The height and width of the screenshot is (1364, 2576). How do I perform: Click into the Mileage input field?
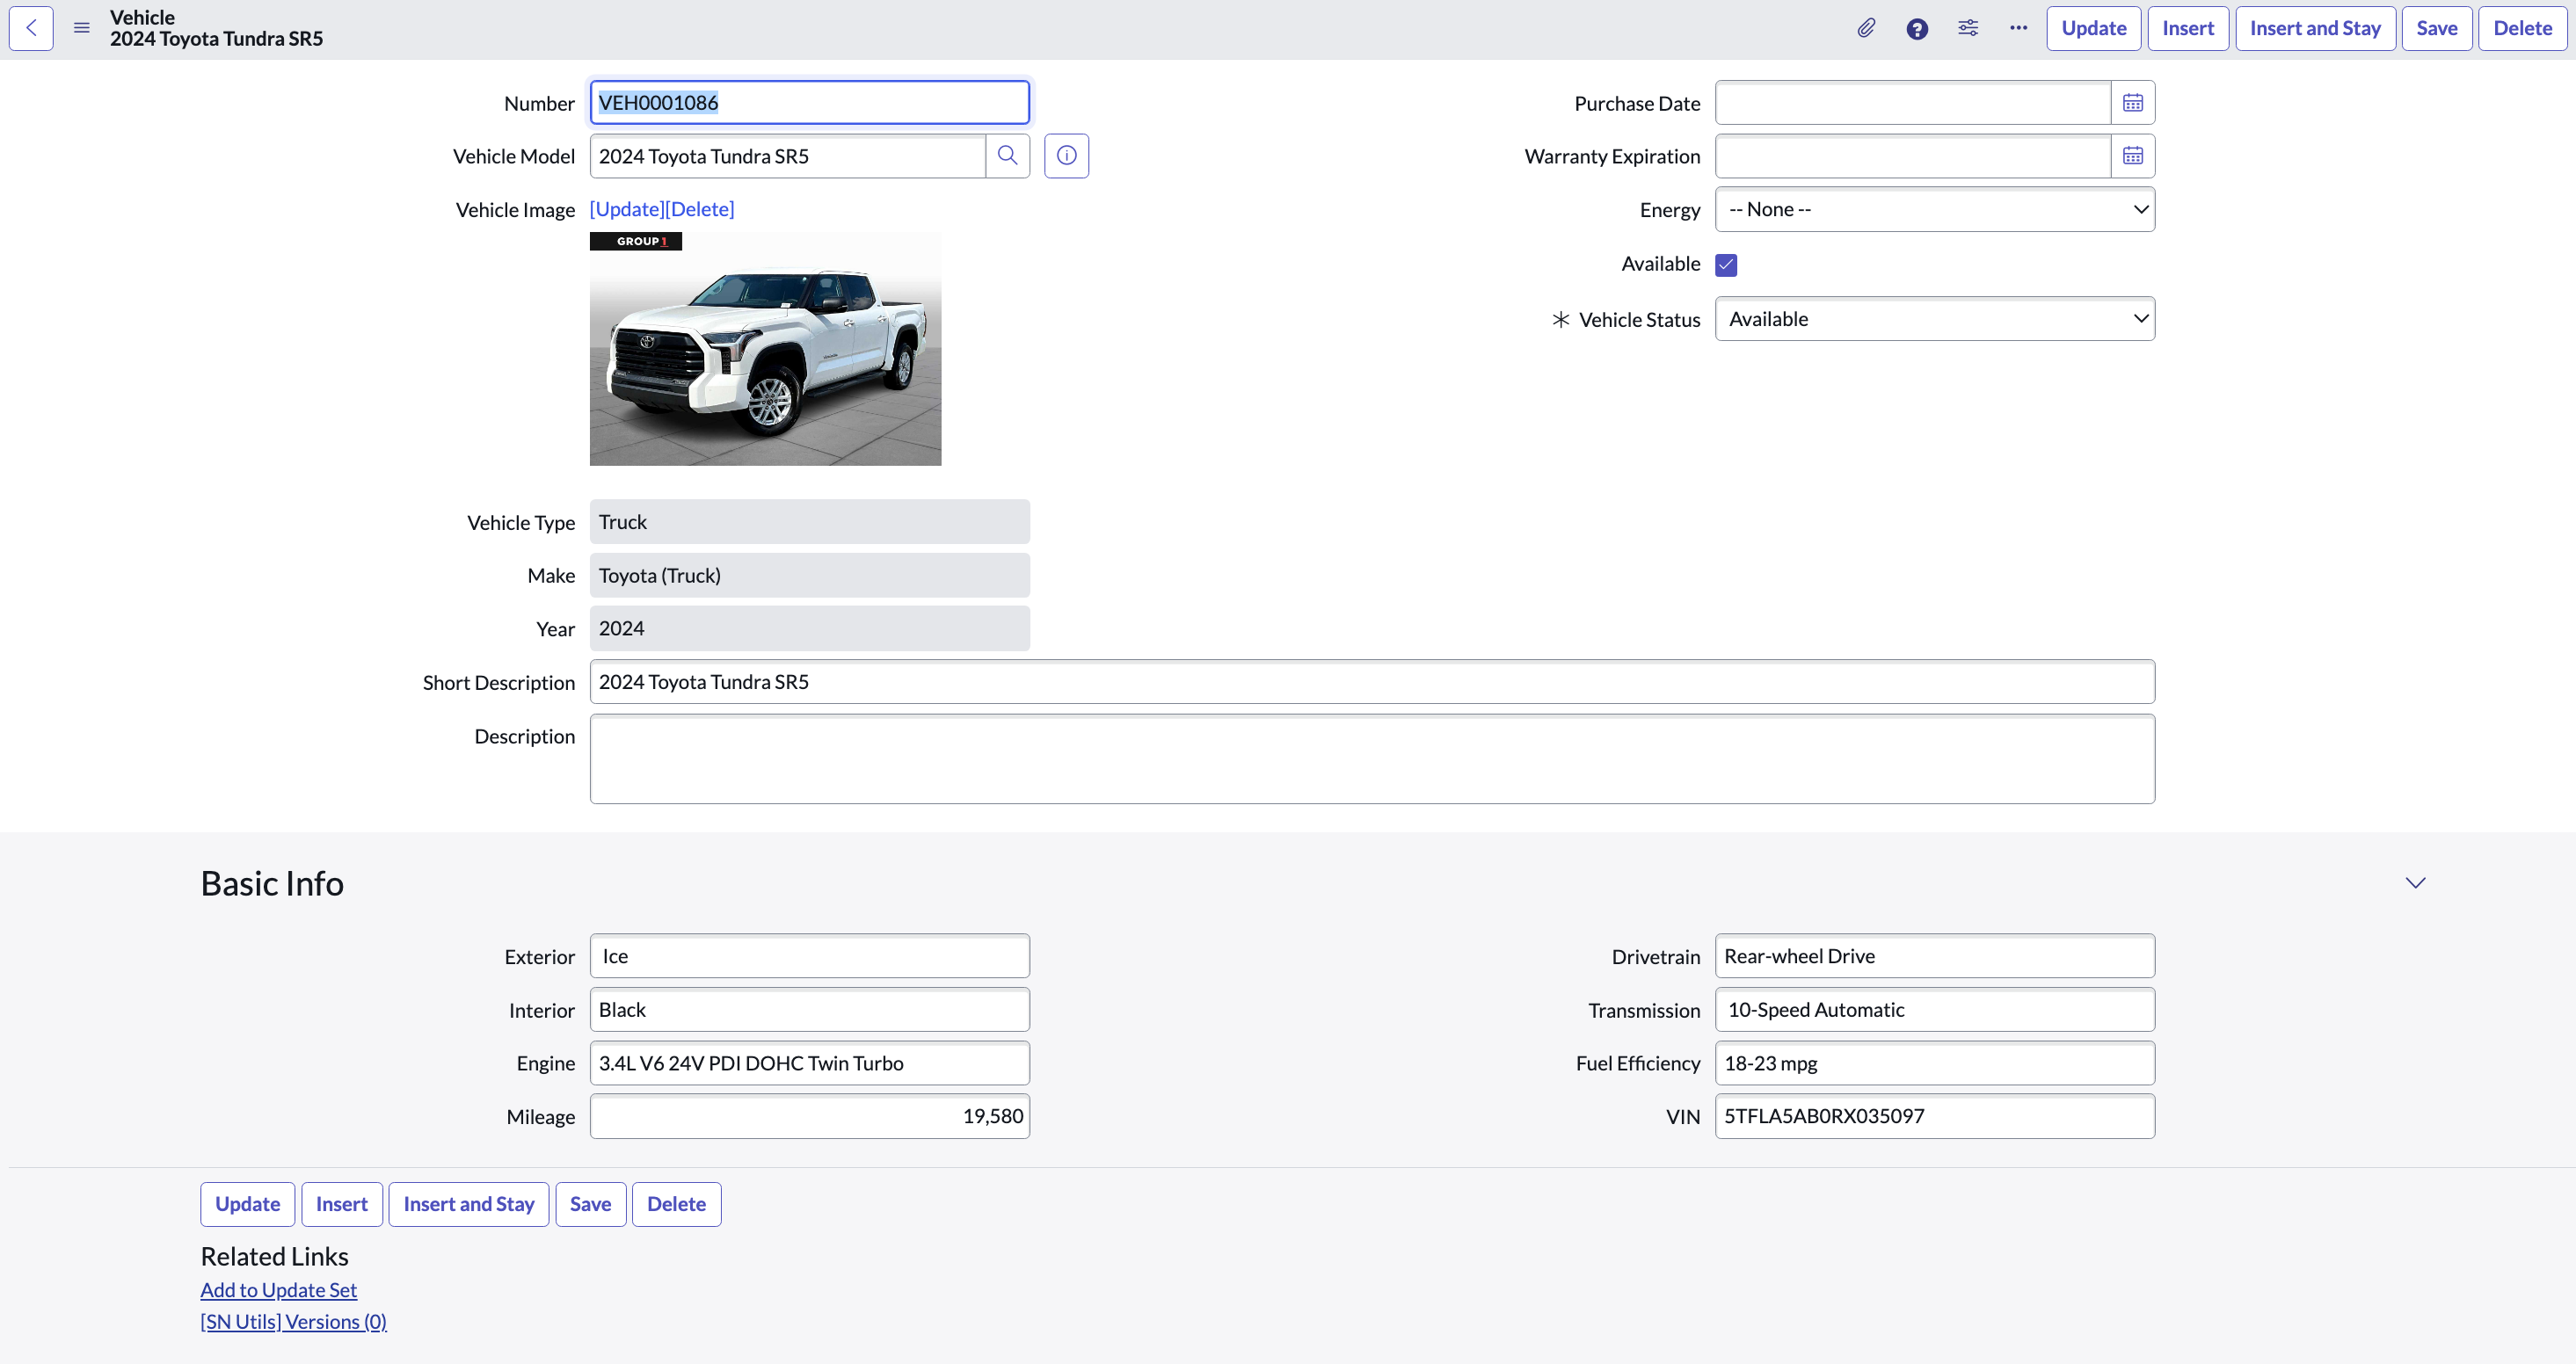tap(809, 1116)
